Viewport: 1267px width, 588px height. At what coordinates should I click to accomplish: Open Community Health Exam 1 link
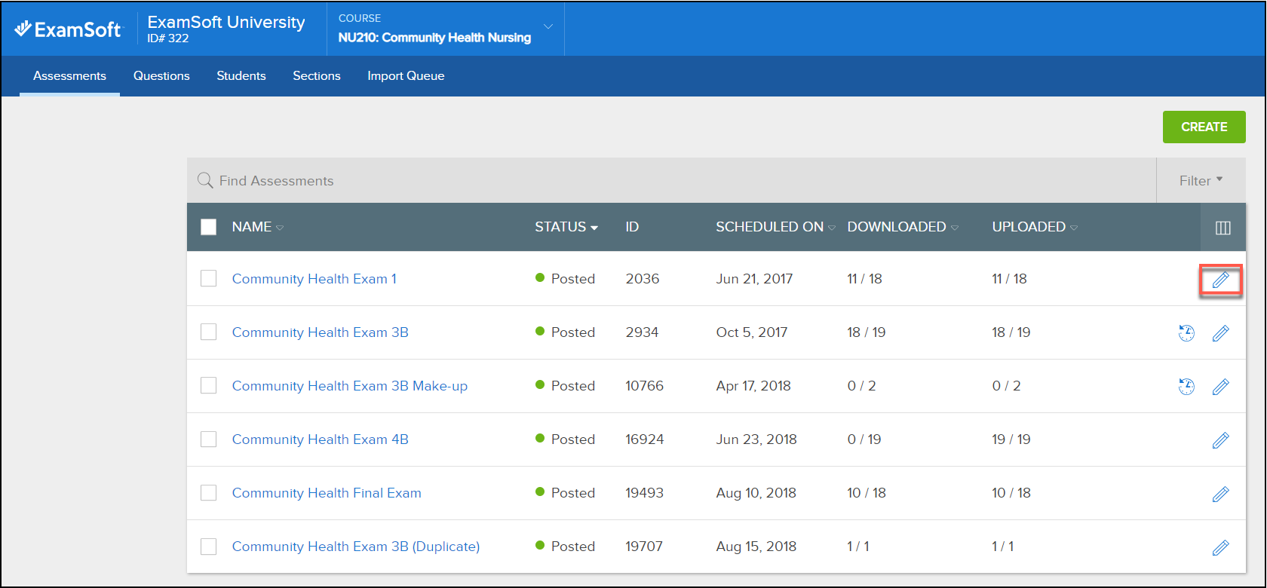point(314,279)
